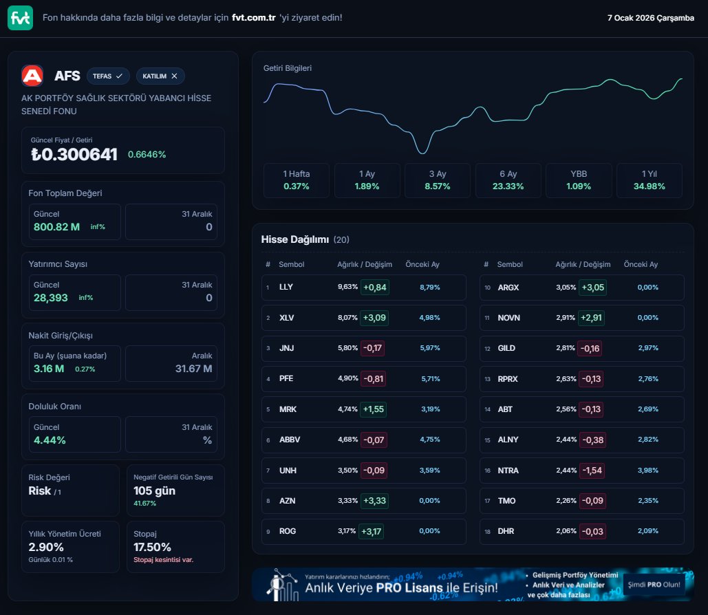708x615 pixels.
Task: Click the Stopaj kesintisi var. notice
Action: click(x=164, y=560)
